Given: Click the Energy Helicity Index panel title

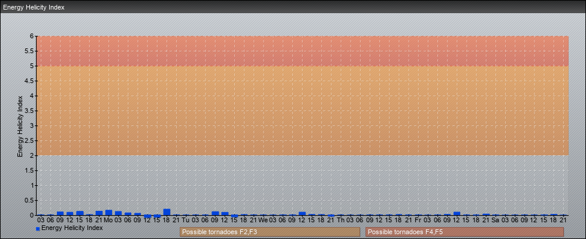Looking at the screenshot, I should 34,7.
